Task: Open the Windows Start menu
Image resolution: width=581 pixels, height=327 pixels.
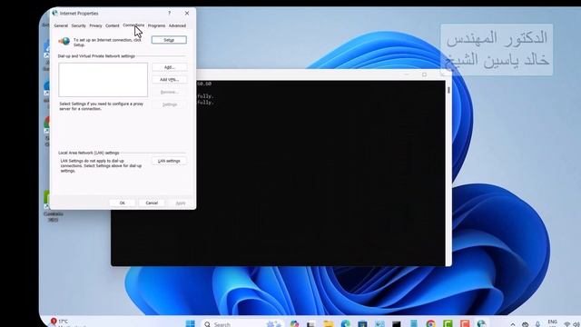Action: point(191,323)
